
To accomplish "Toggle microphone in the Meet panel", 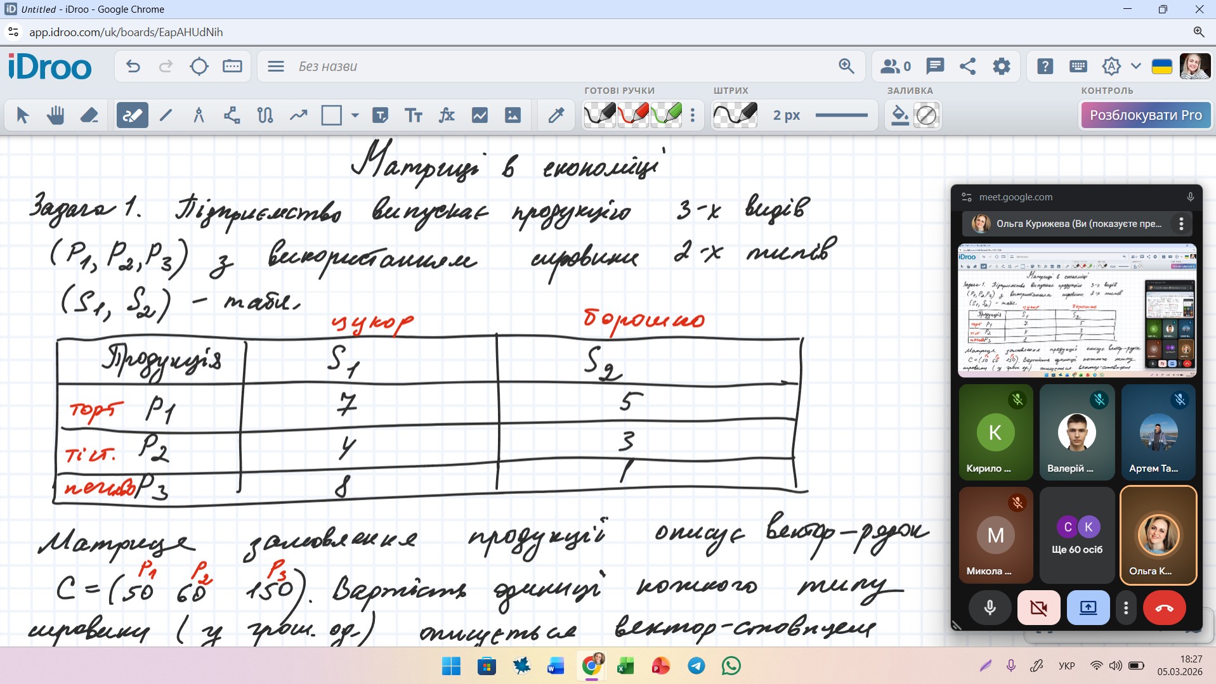I will point(990,608).
